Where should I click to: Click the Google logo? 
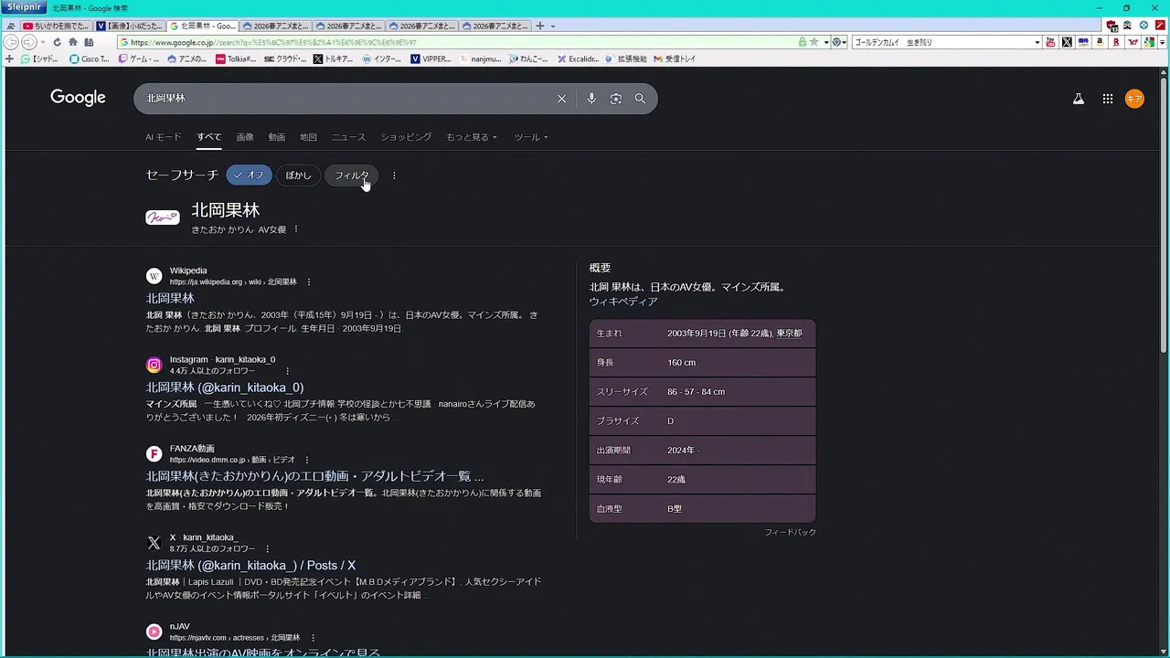click(78, 98)
